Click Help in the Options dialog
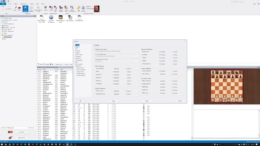 pos(147,101)
